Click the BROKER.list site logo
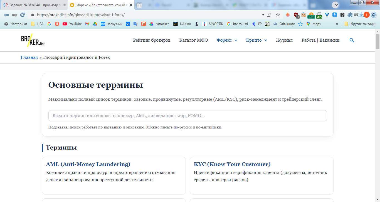The width and height of the screenshot is (380, 202). tap(33, 41)
